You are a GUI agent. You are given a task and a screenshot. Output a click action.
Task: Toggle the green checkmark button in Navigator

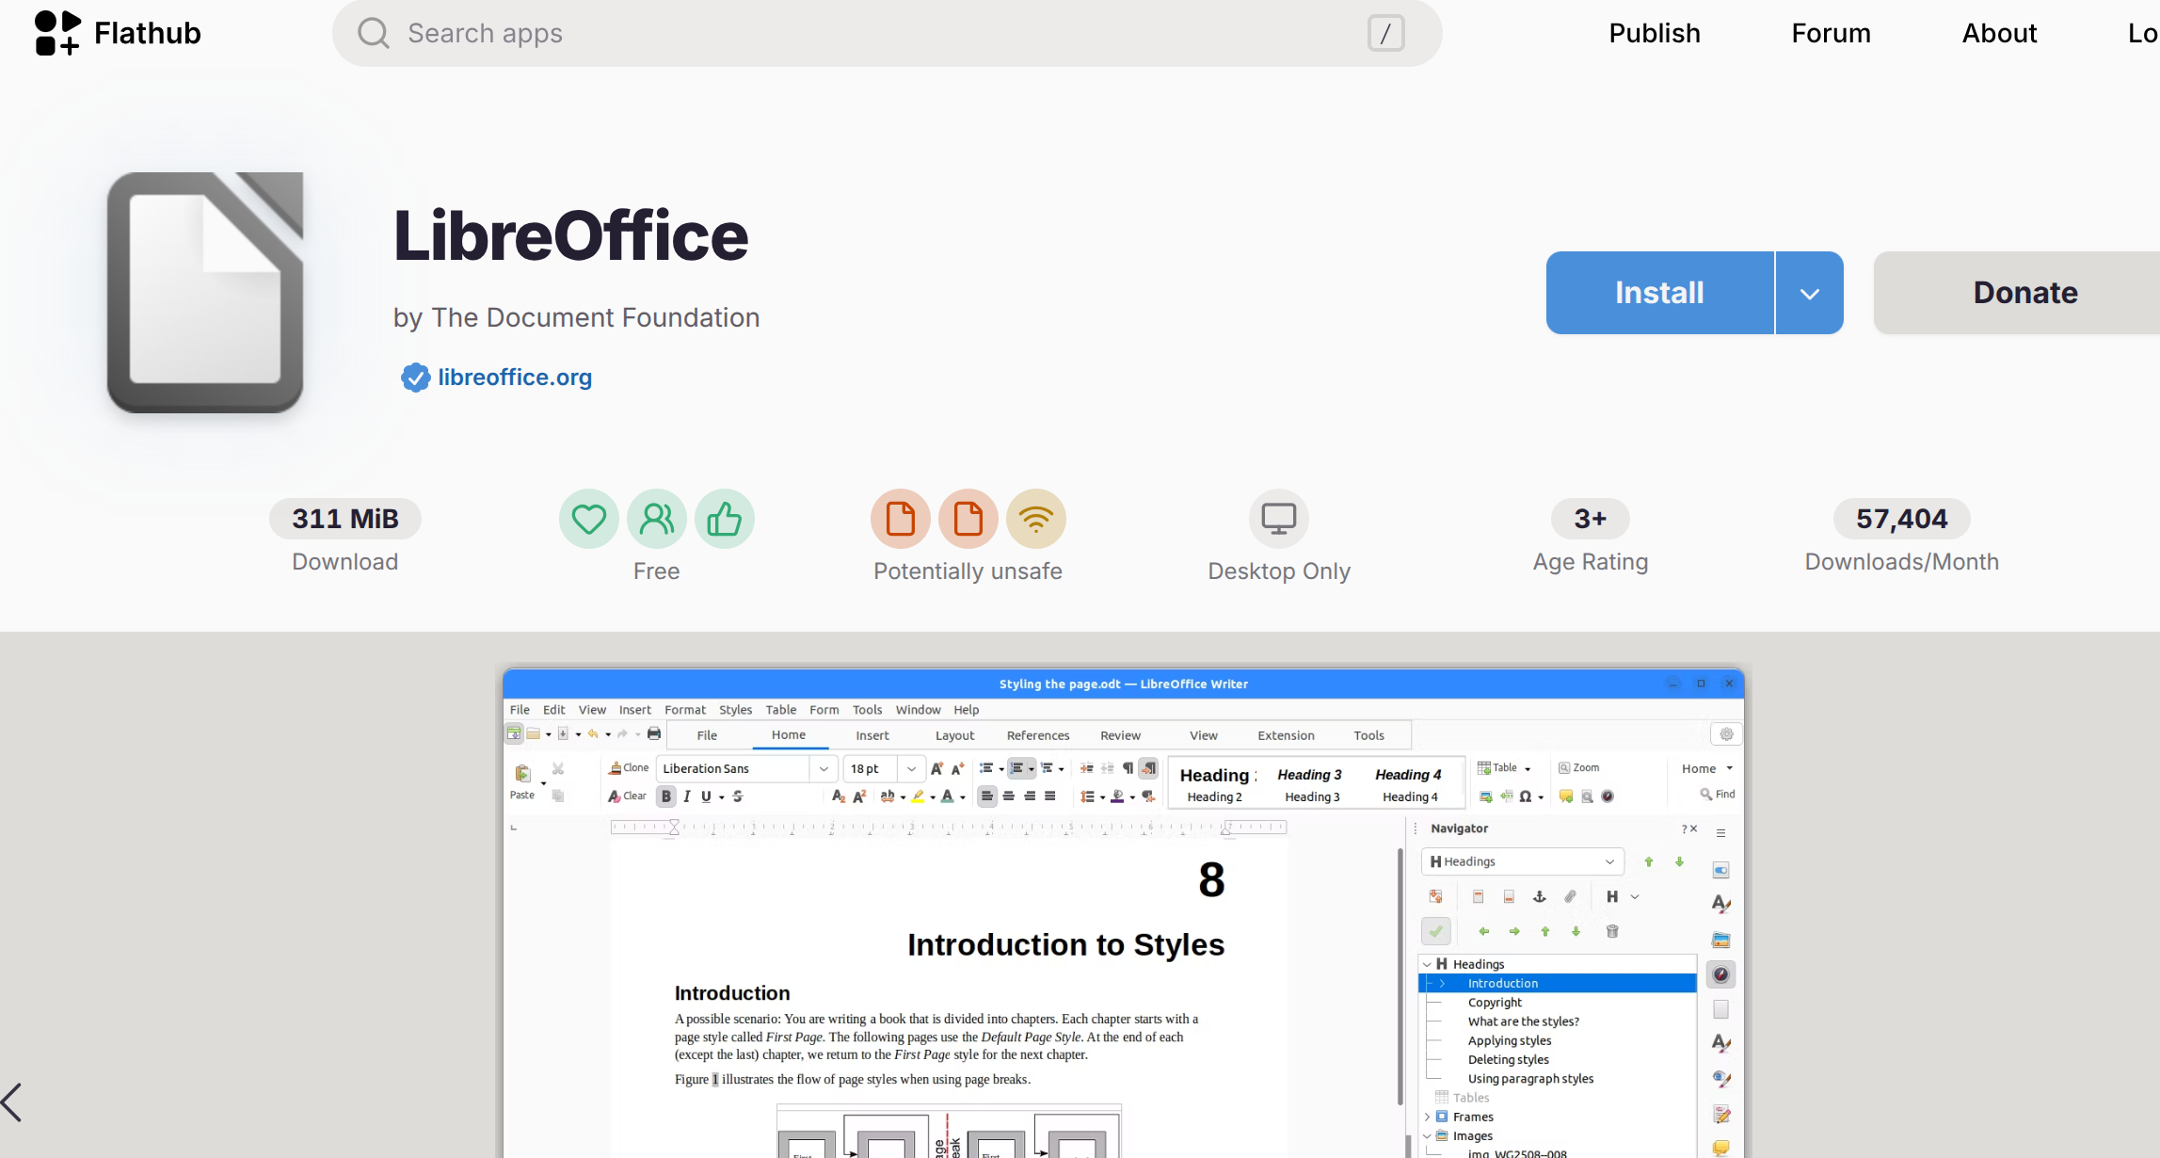tap(1436, 932)
